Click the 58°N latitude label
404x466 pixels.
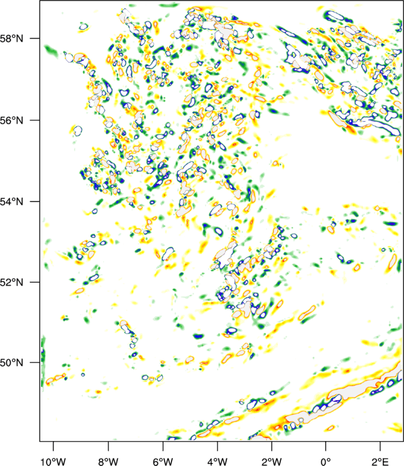click(11, 39)
